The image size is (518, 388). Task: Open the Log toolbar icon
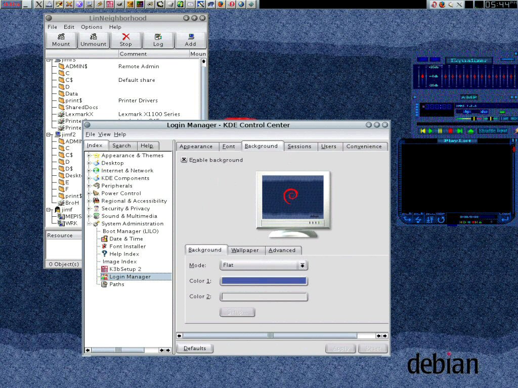(x=158, y=40)
